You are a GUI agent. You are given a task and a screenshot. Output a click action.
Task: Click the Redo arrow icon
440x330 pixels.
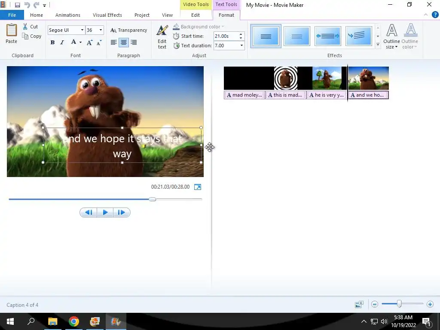[x=36, y=5]
